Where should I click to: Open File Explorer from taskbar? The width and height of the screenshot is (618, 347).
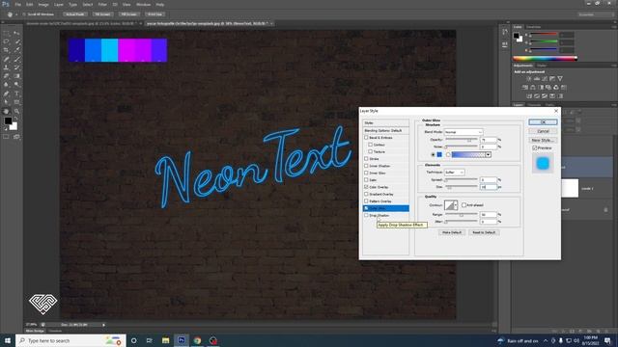[165, 340]
